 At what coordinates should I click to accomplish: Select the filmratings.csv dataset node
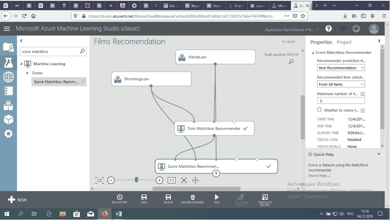pyautogui.click(x=151, y=79)
